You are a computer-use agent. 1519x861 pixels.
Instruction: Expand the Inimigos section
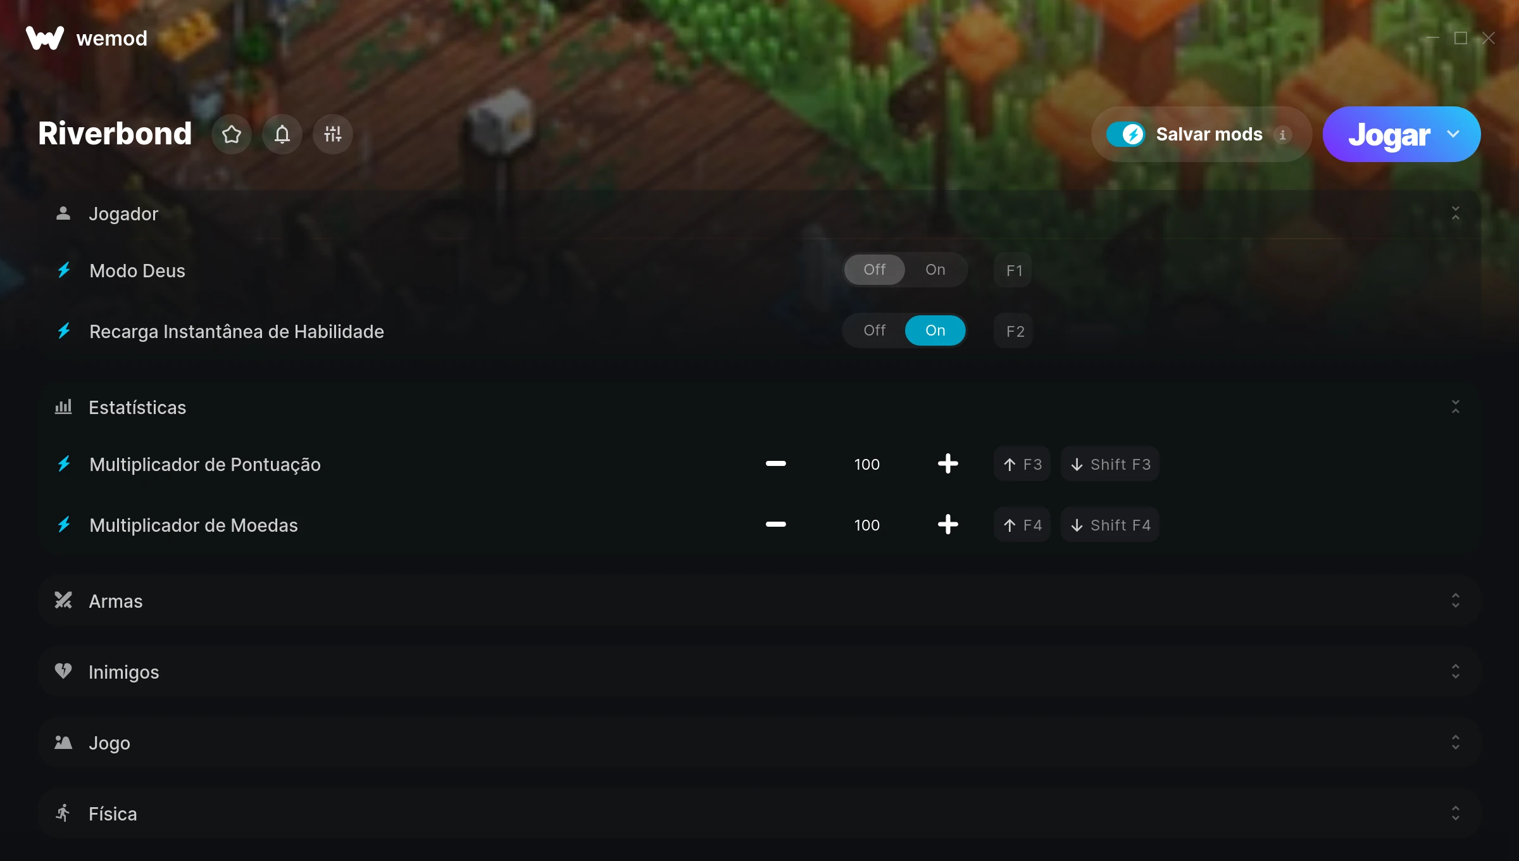[759, 672]
